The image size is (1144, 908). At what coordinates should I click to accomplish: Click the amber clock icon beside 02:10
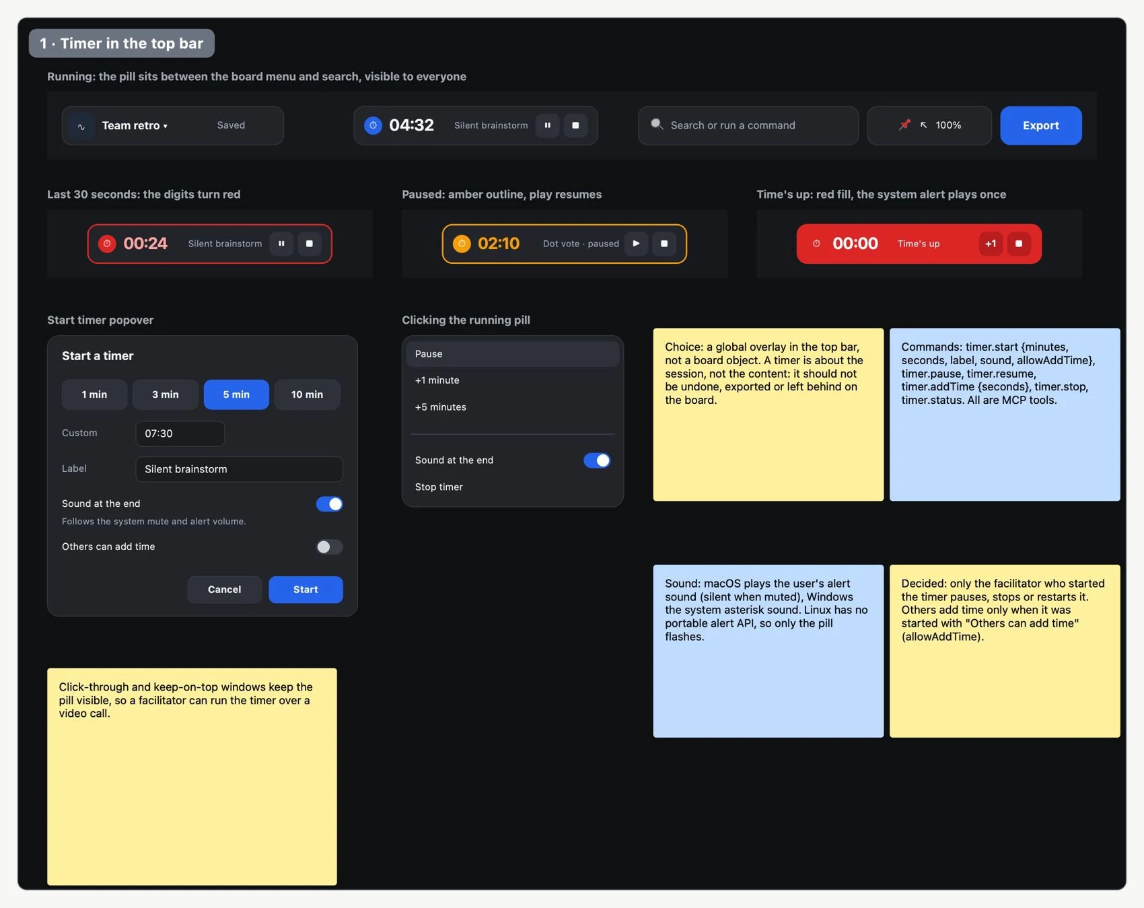[462, 244]
